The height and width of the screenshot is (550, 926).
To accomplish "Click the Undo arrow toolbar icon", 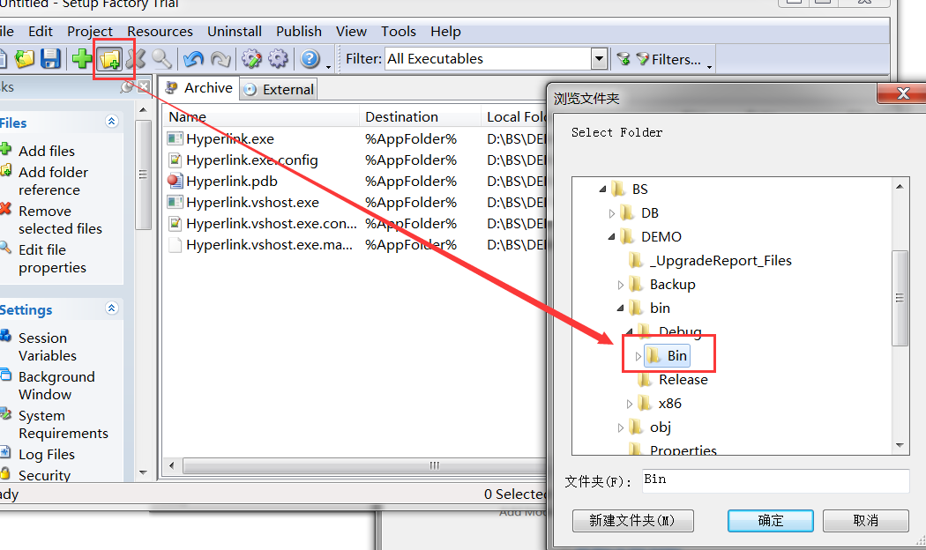I will pos(193,59).
